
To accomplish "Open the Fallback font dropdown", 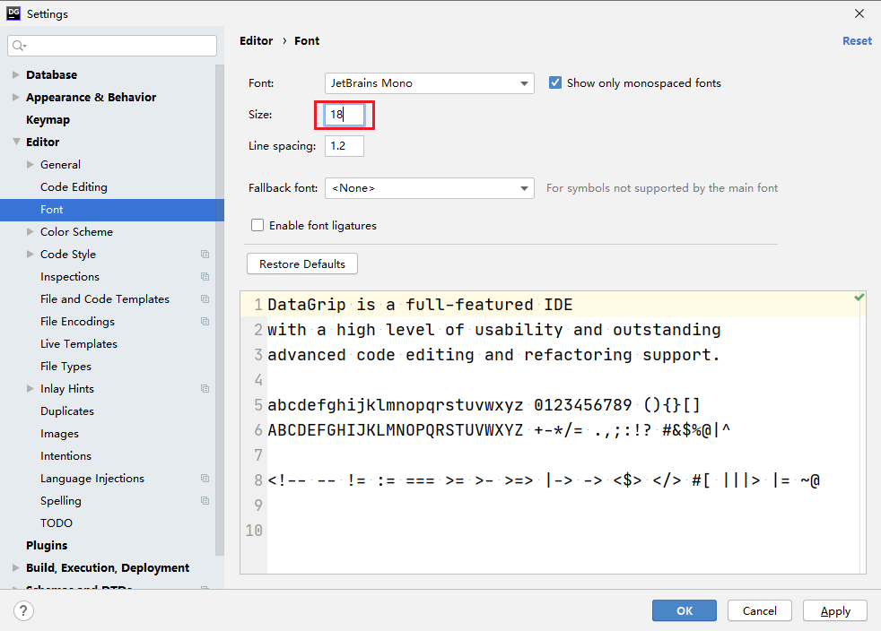I will pos(429,188).
